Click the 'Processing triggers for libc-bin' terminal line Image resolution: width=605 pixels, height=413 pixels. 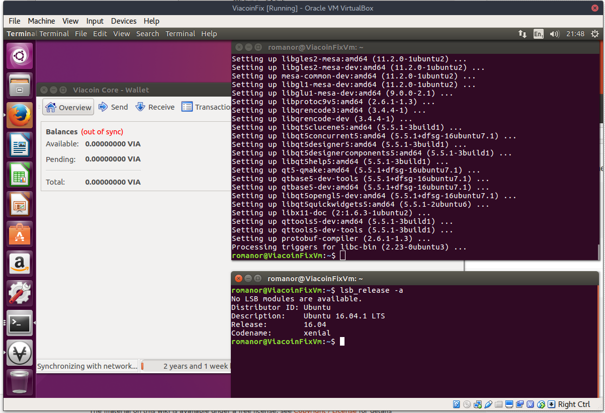(349, 247)
